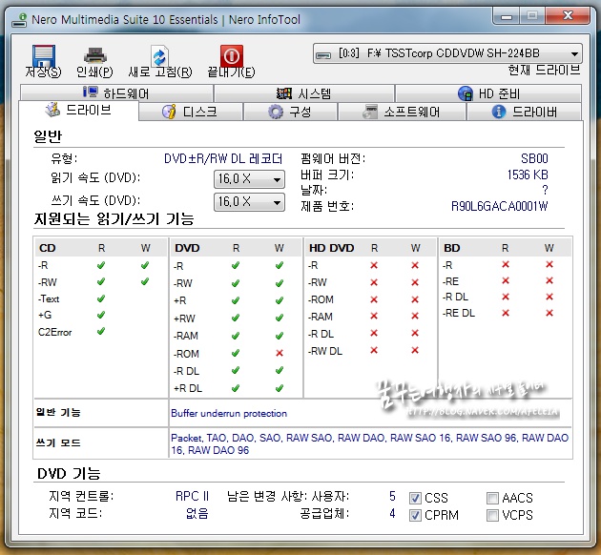Click the green check for CD-RW write
Image resolution: width=601 pixels, height=555 pixels.
tap(145, 282)
